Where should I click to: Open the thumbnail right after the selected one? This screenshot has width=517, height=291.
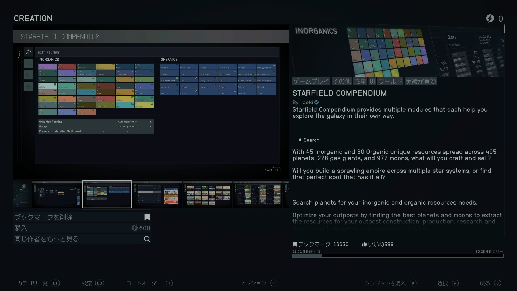(157, 194)
